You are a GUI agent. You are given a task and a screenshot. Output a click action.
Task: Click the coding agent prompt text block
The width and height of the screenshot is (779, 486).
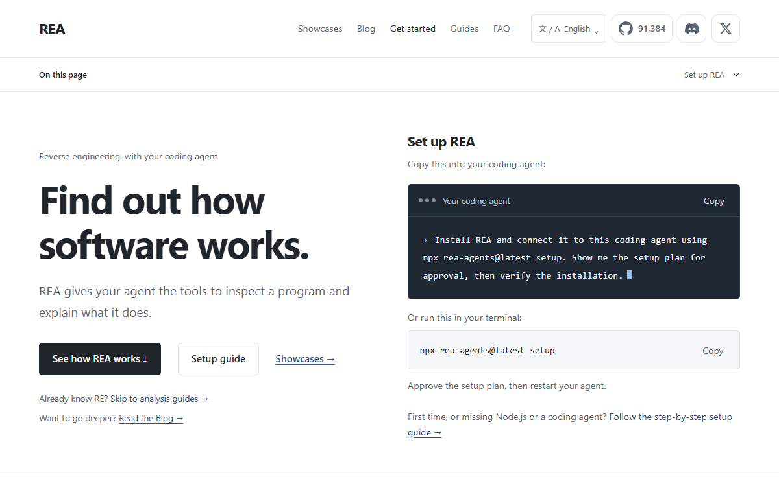tap(565, 257)
